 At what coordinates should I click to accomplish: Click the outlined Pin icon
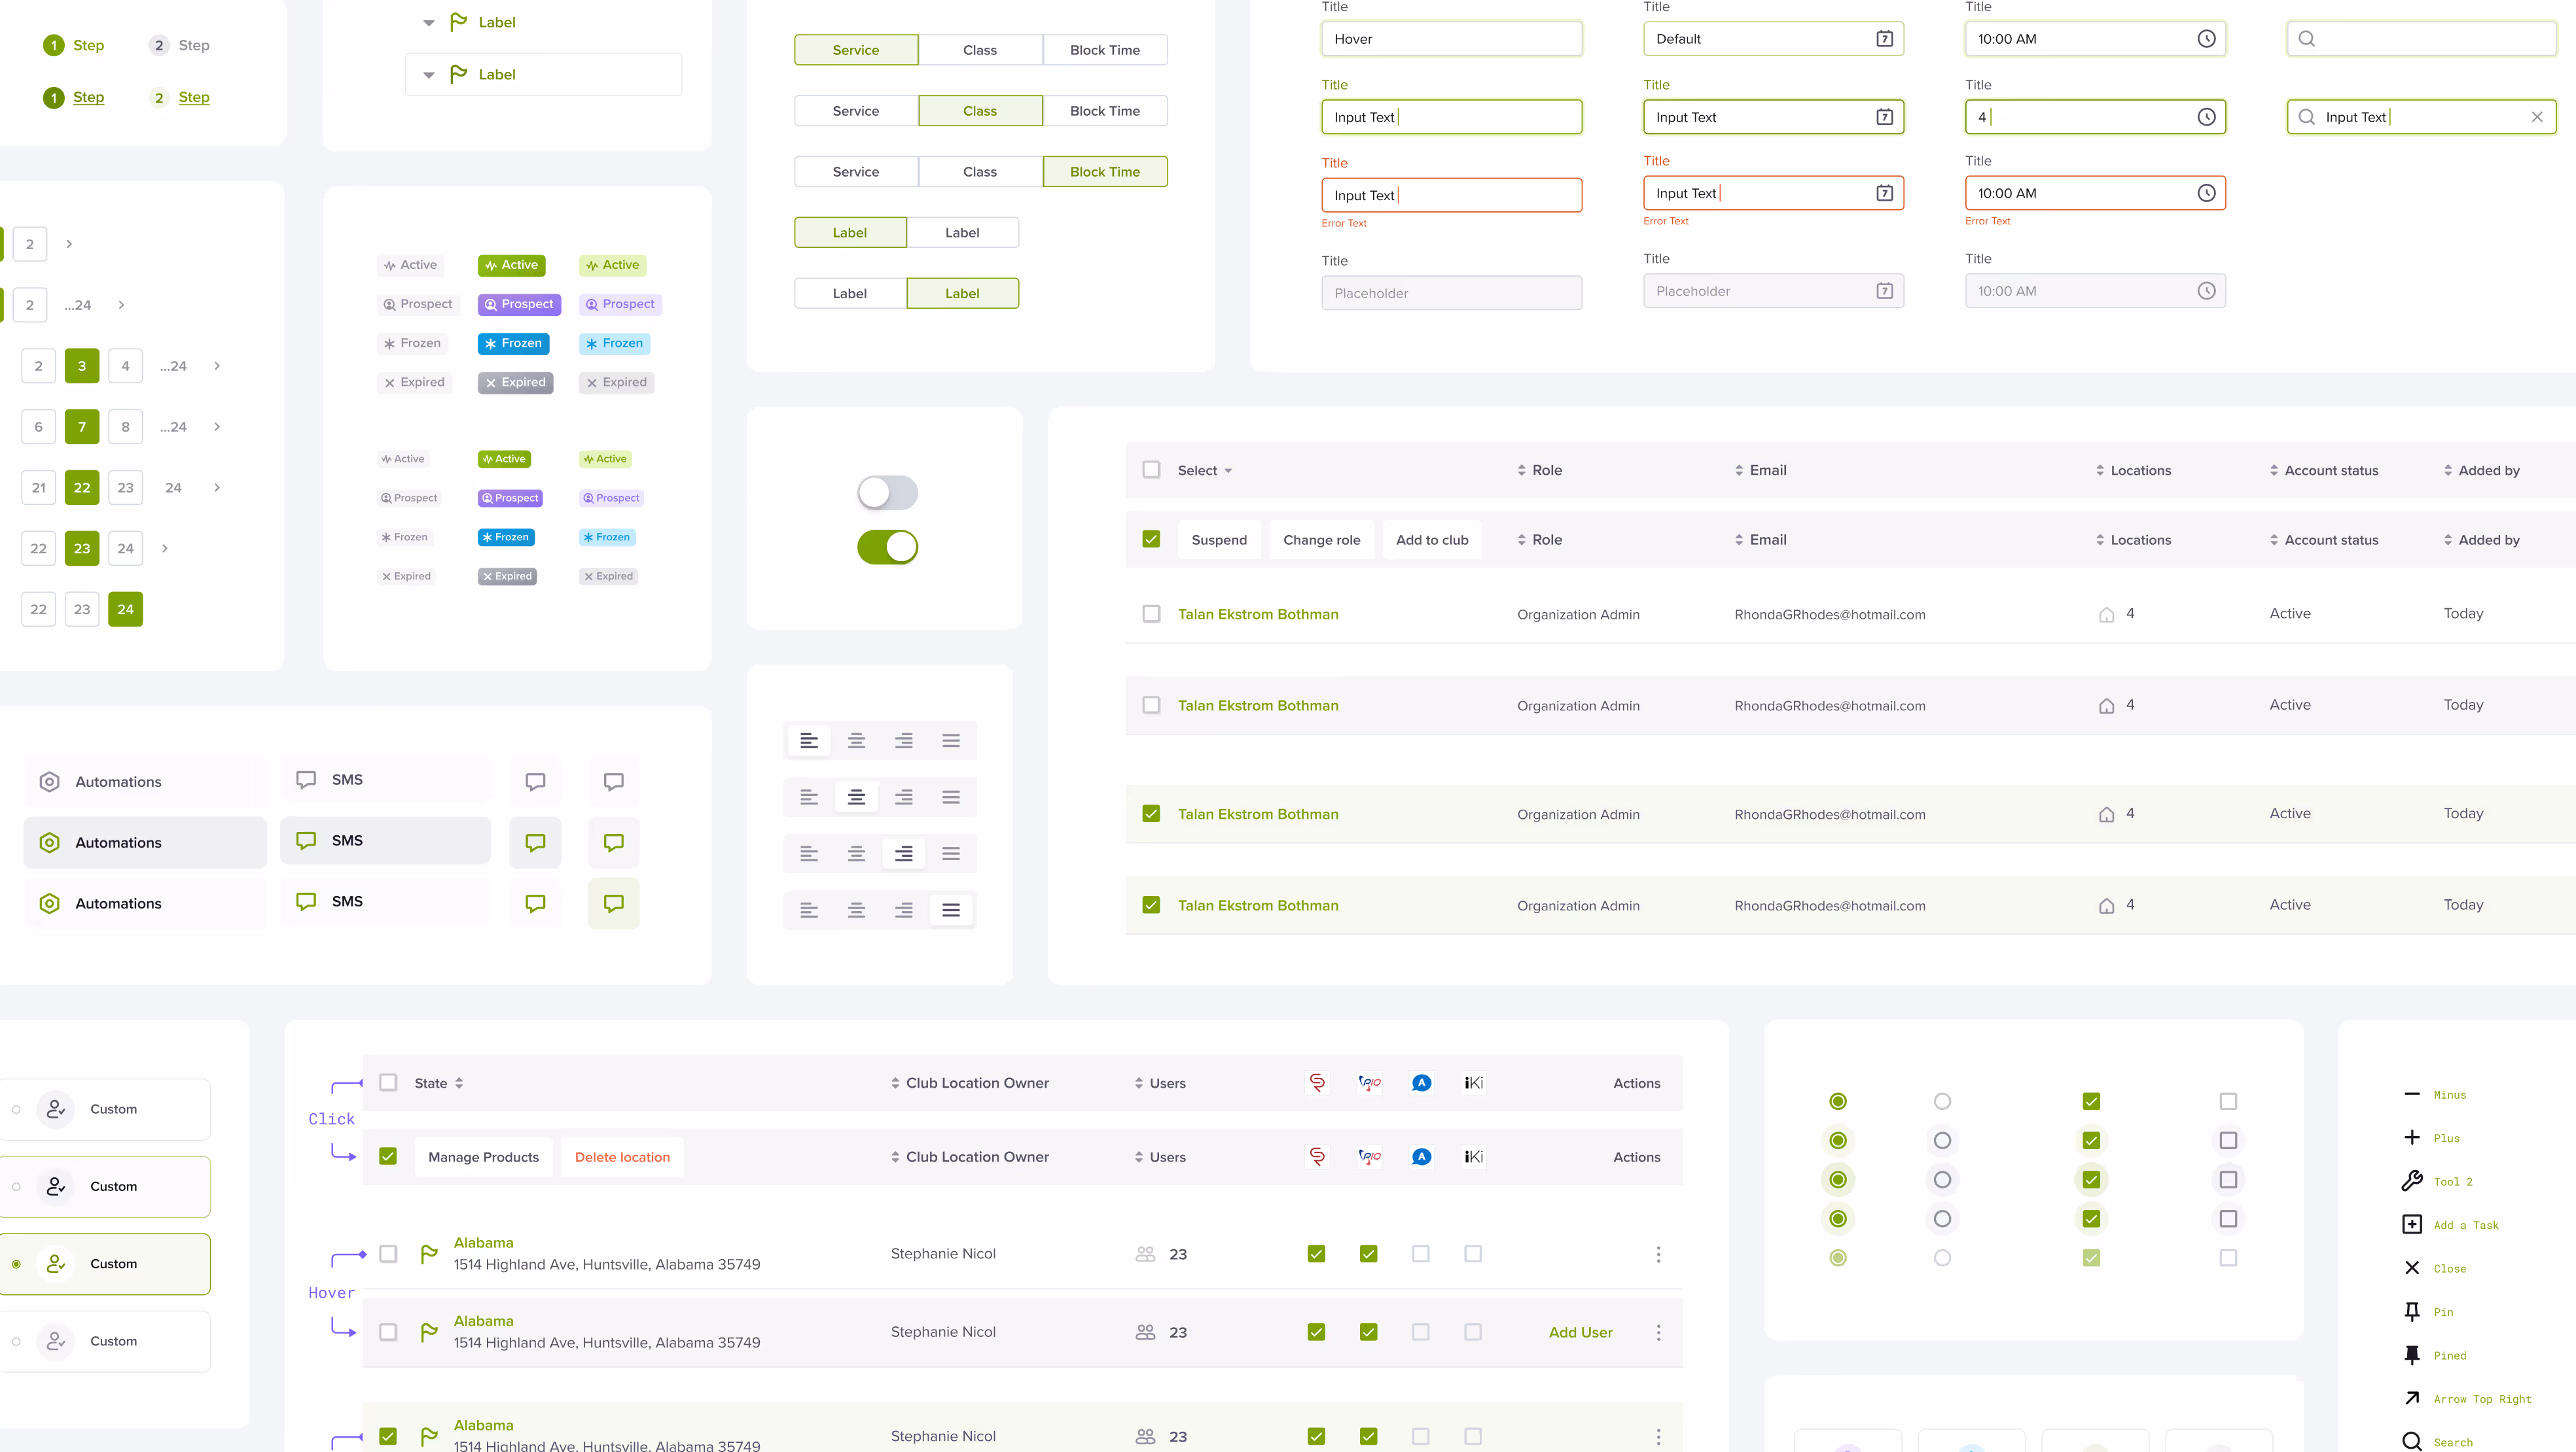click(2411, 1311)
